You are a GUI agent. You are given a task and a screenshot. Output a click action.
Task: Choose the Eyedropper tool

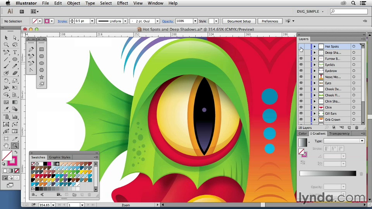tap(6, 109)
